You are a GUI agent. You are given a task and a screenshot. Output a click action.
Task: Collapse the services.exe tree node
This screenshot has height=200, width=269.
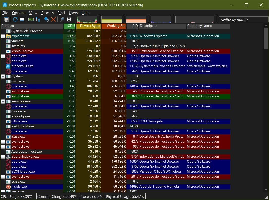pos(3,101)
